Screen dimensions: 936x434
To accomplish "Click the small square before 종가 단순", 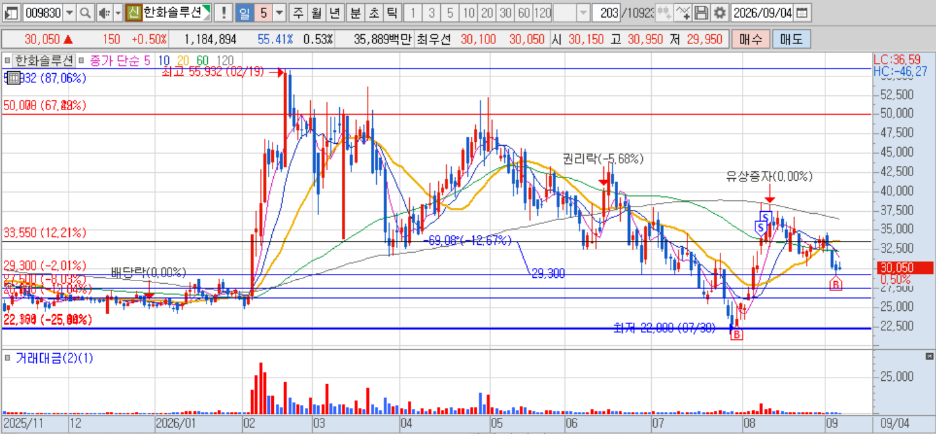I will pos(82,60).
